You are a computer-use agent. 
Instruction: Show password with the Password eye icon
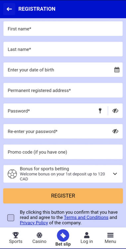(x=115, y=111)
